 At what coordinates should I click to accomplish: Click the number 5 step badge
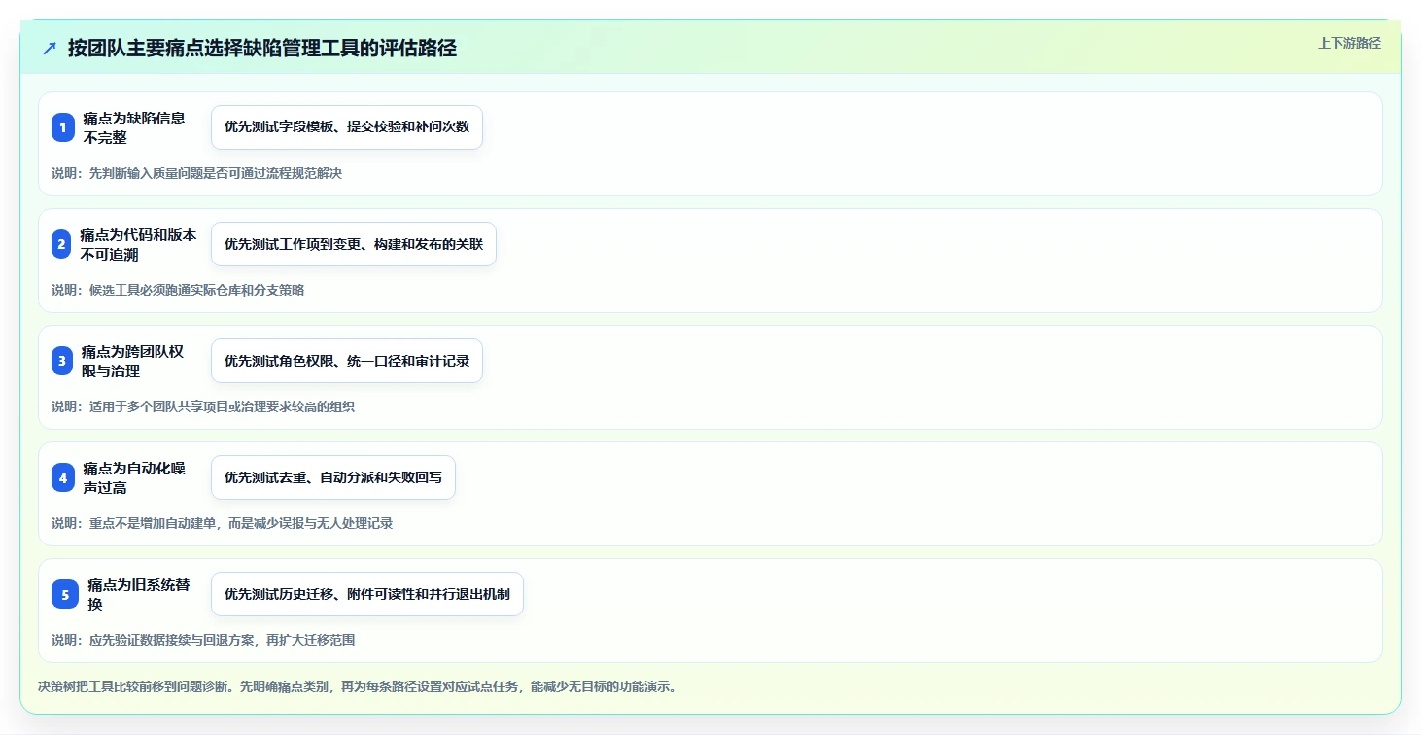65,594
